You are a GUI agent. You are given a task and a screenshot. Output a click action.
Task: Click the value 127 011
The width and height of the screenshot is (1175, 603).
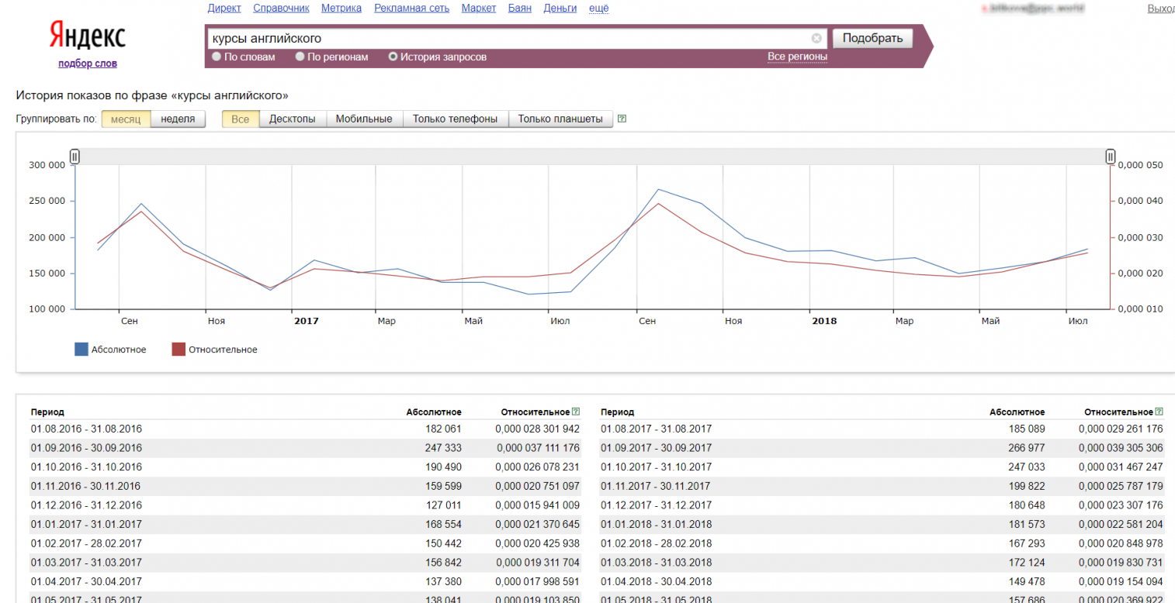point(444,505)
